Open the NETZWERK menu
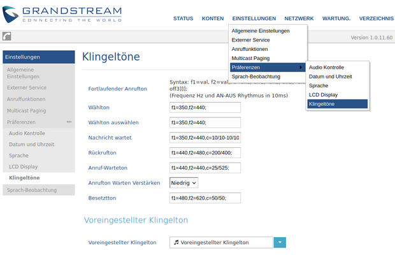 click(x=299, y=18)
